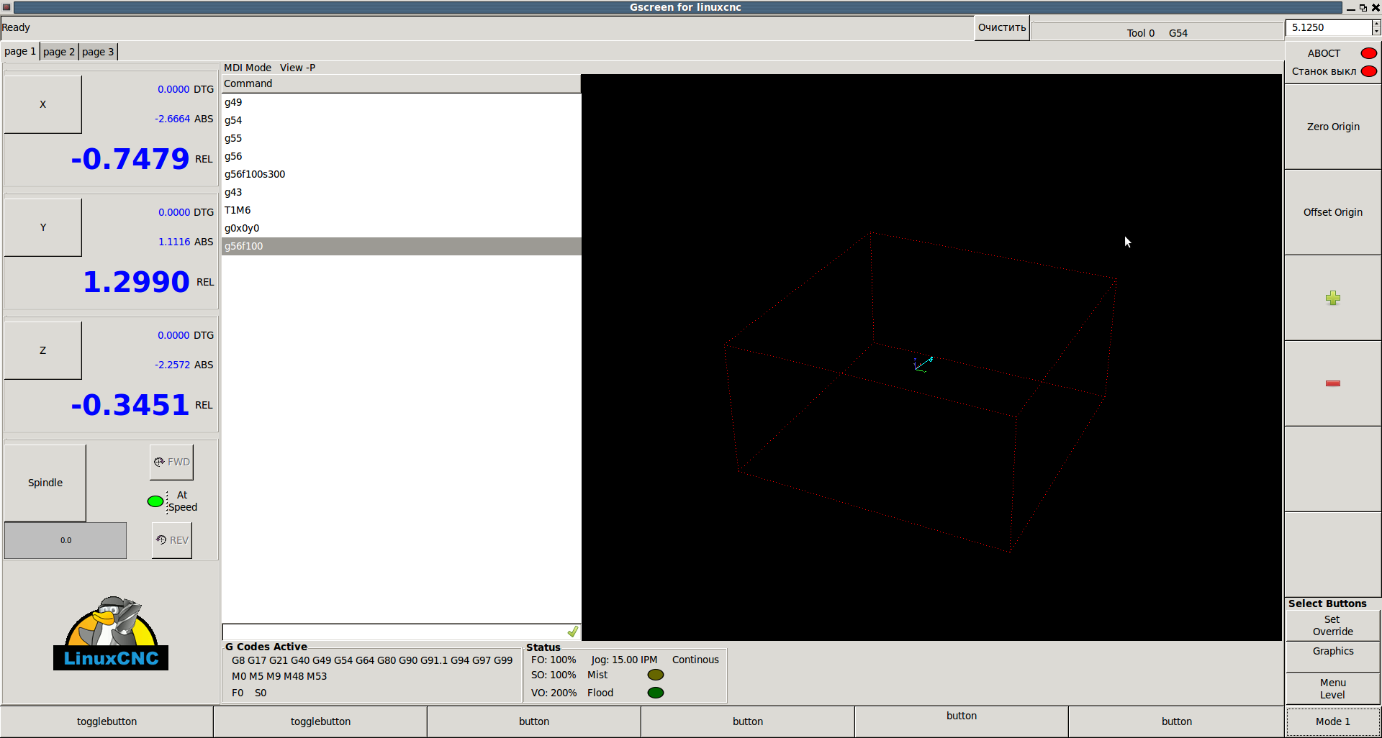Click the first togglebutton at bottom left

107,721
